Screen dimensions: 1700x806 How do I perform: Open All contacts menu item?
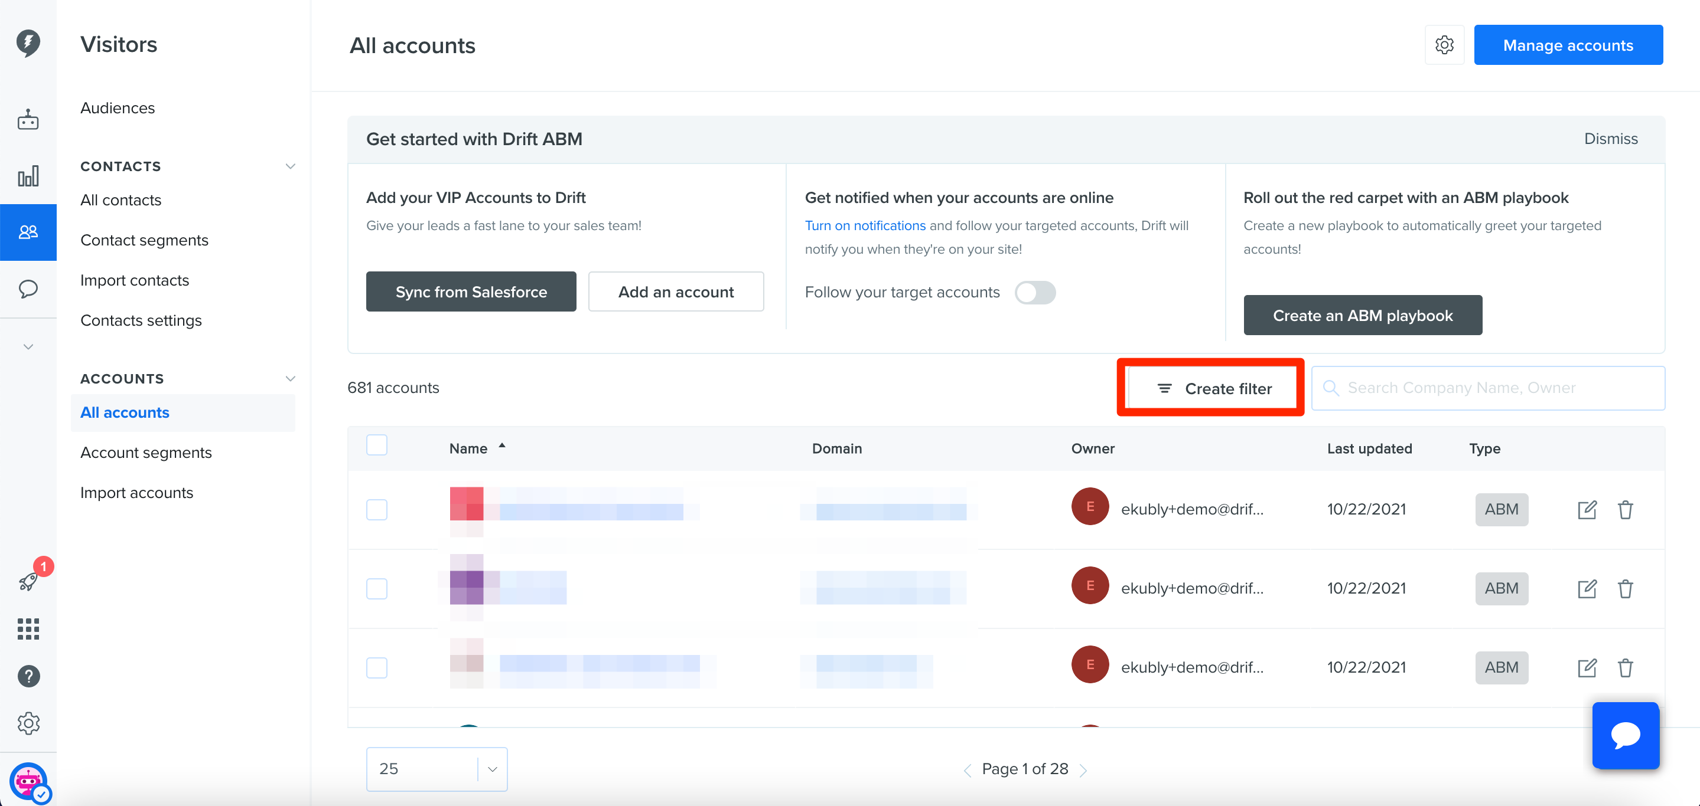(121, 199)
